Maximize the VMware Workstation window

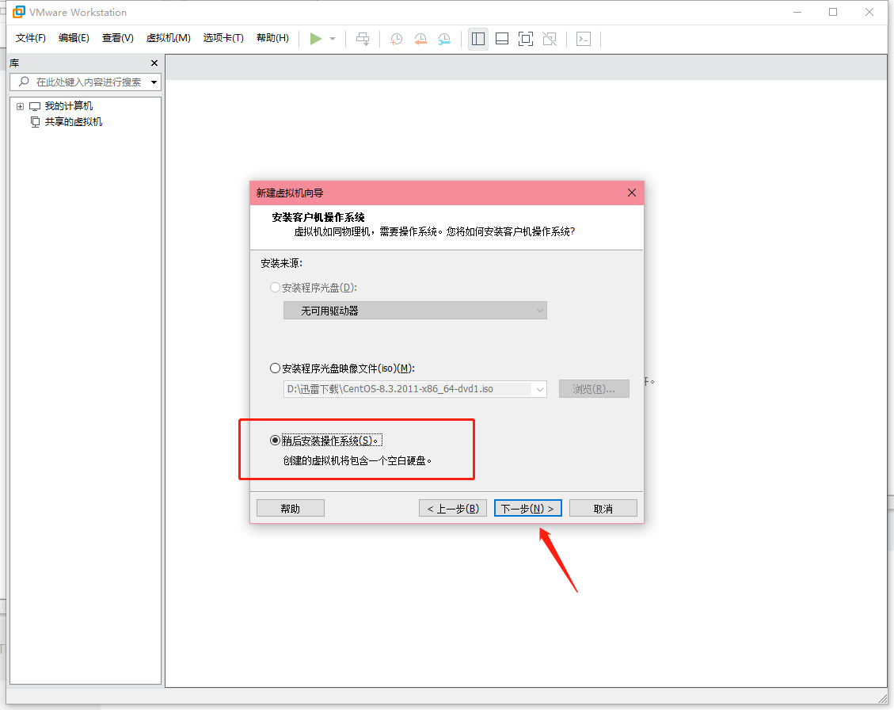(x=833, y=12)
